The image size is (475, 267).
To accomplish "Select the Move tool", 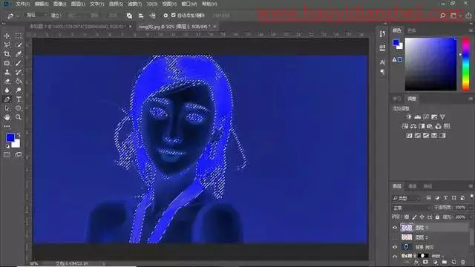I will pos(7,36).
